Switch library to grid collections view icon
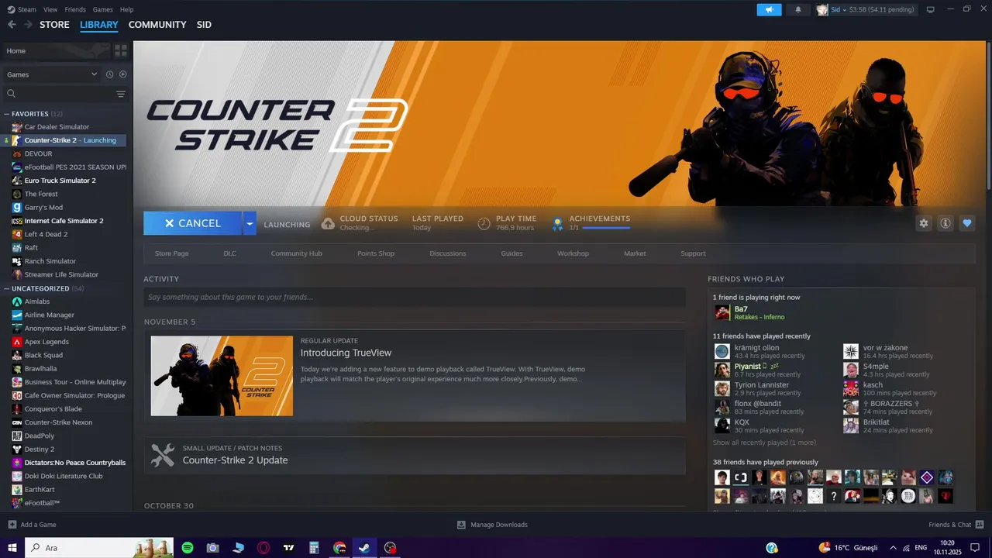This screenshot has width=992, height=558. click(121, 50)
